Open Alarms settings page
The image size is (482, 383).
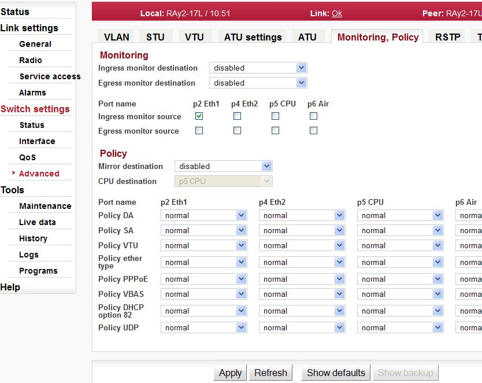click(x=32, y=93)
